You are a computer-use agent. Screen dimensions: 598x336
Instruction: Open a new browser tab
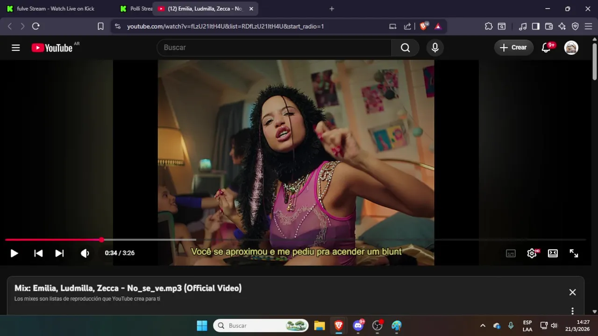[332, 9]
